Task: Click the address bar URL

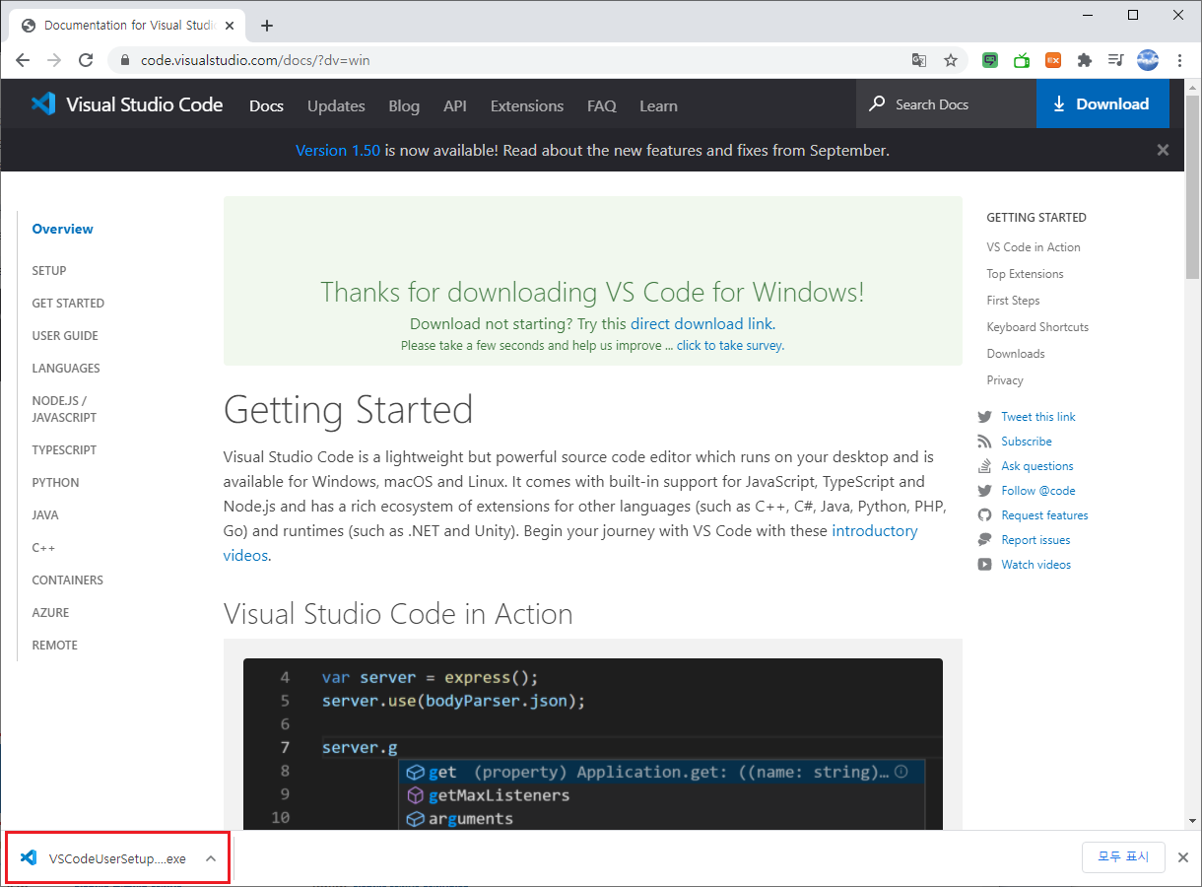Action: point(255,60)
